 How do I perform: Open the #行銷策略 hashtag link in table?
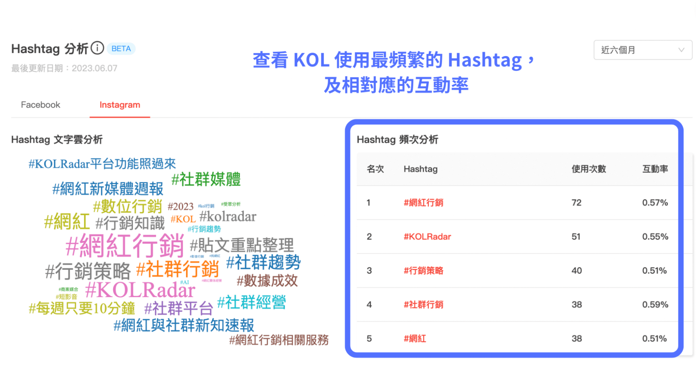[x=423, y=271]
